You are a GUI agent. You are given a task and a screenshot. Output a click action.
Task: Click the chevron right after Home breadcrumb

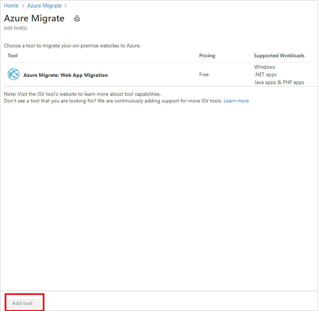point(23,6)
